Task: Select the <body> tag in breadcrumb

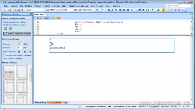Action: click(x=39, y=18)
